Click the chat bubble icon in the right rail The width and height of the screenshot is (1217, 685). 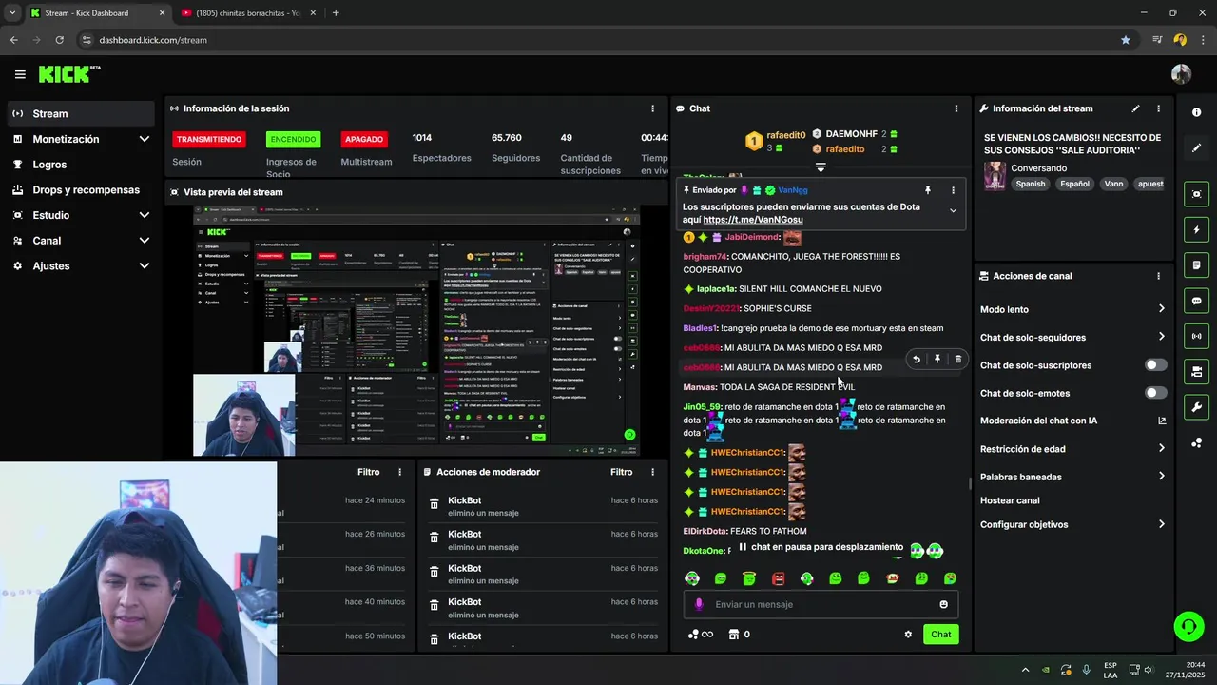point(1197,301)
